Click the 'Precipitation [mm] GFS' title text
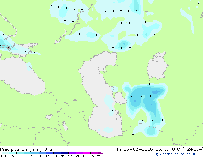Image resolution: width=203 pixels, height=157 pixels. point(26,149)
